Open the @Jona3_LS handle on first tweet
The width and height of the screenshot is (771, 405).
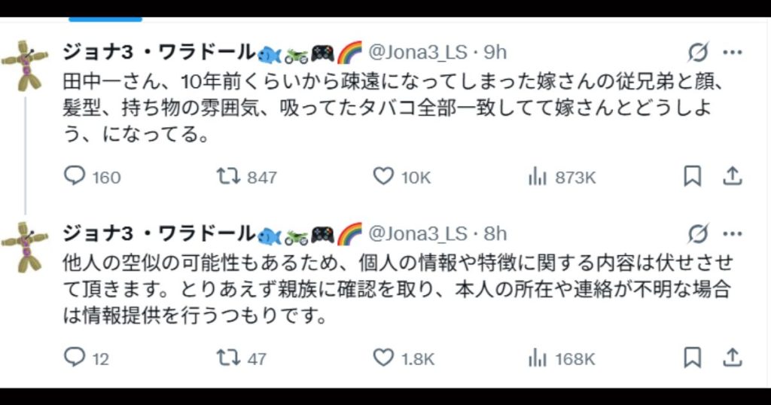[417, 52]
